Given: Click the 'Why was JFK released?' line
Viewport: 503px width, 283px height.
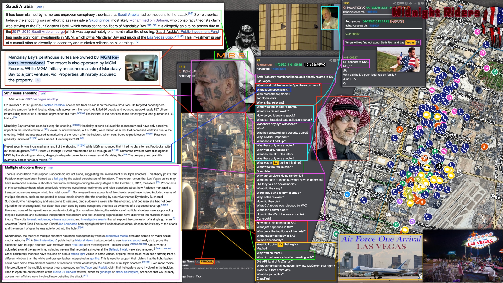Looking at the screenshot, I should click(272, 150).
